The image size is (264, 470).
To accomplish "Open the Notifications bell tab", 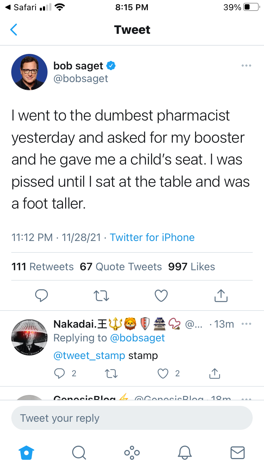I will tap(185, 453).
